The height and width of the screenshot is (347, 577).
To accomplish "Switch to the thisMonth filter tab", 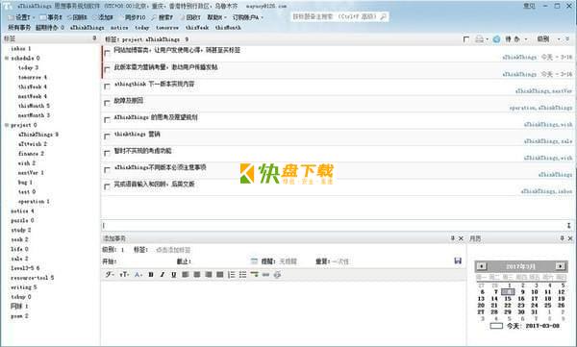I will tap(228, 28).
